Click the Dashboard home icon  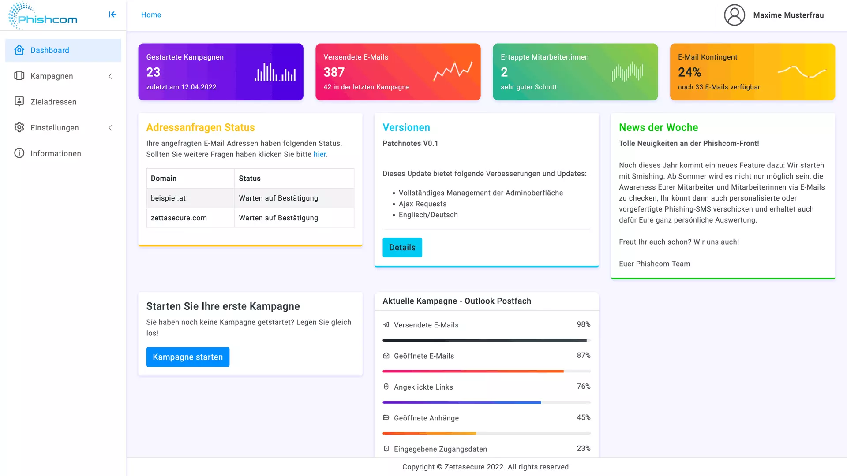(19, 50)
